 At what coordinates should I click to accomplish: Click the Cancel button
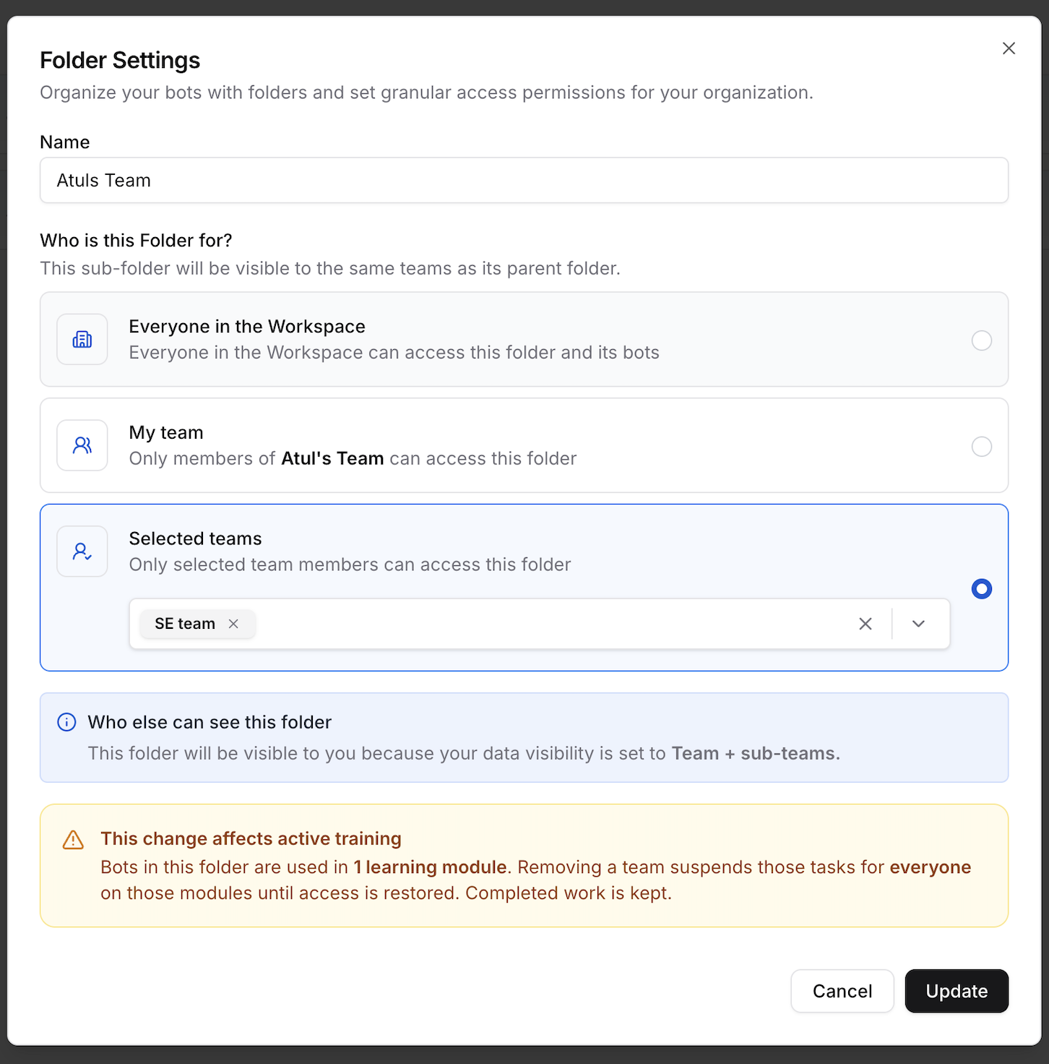[x=842, y=991]
